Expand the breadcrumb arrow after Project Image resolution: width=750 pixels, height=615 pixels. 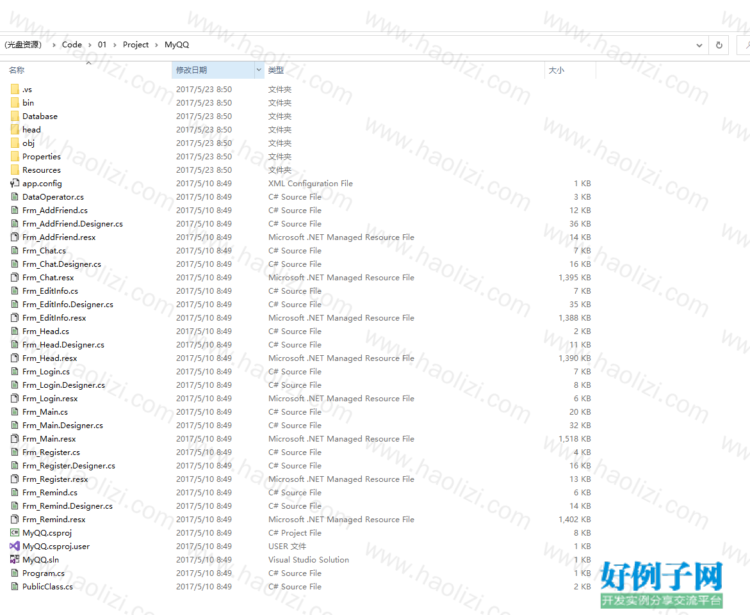(x=156, y=45)
